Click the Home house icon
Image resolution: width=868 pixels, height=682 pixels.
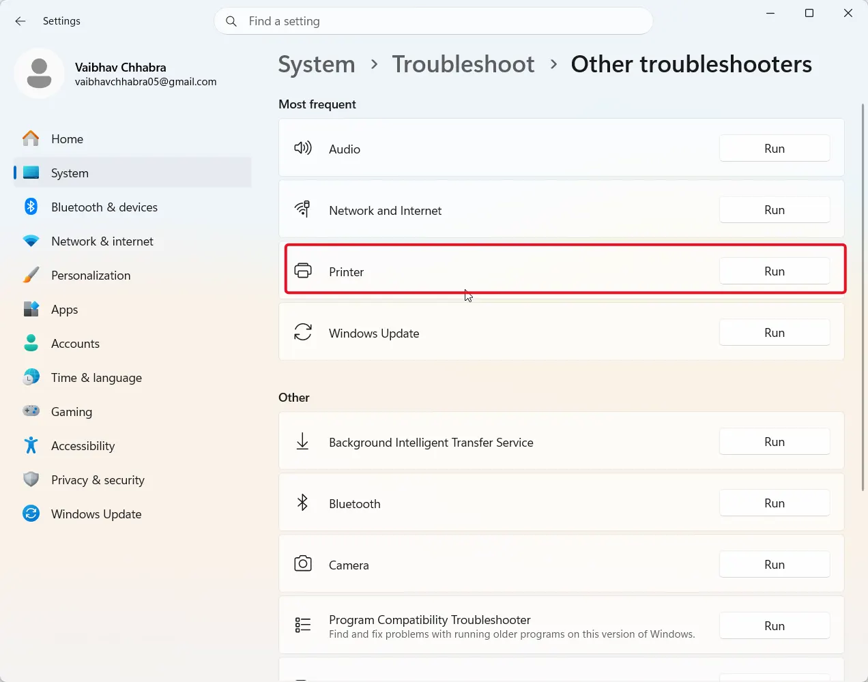pyautogui.click(x=31, y=138)
